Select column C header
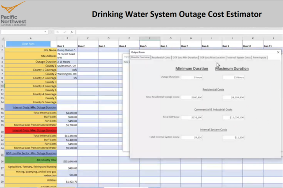 click(88, 38)
